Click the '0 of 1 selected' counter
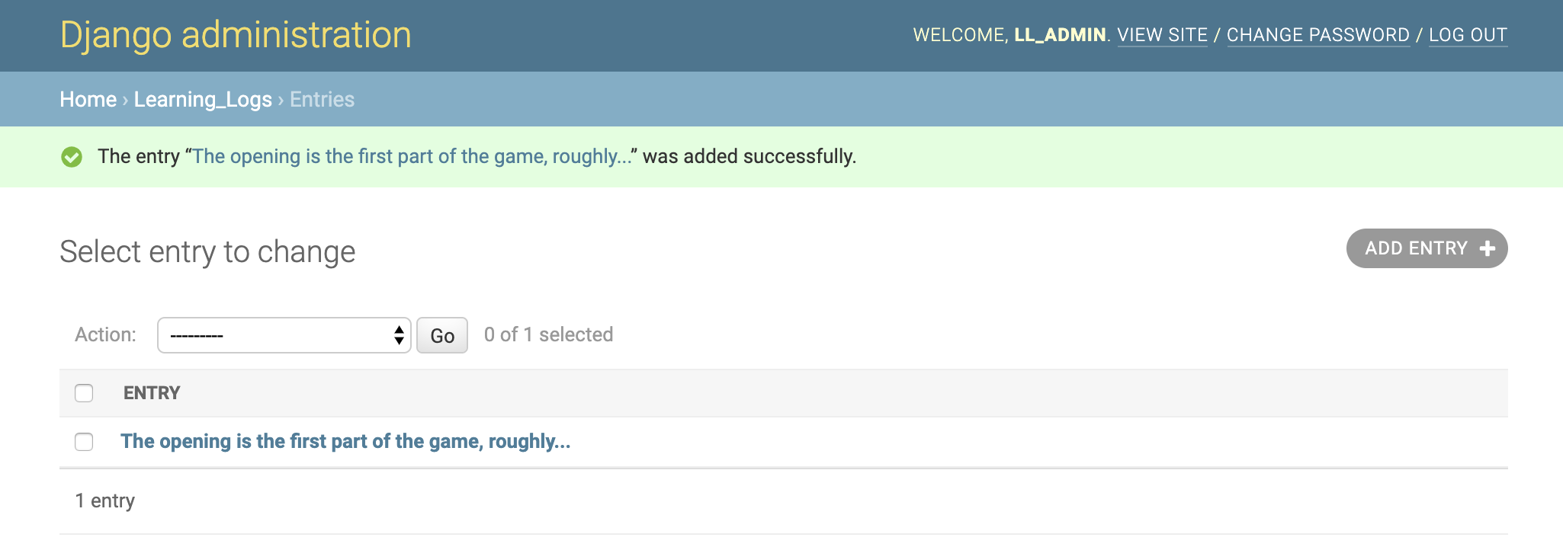This screenshot has height=547, width=1563. tap(548, 334)
